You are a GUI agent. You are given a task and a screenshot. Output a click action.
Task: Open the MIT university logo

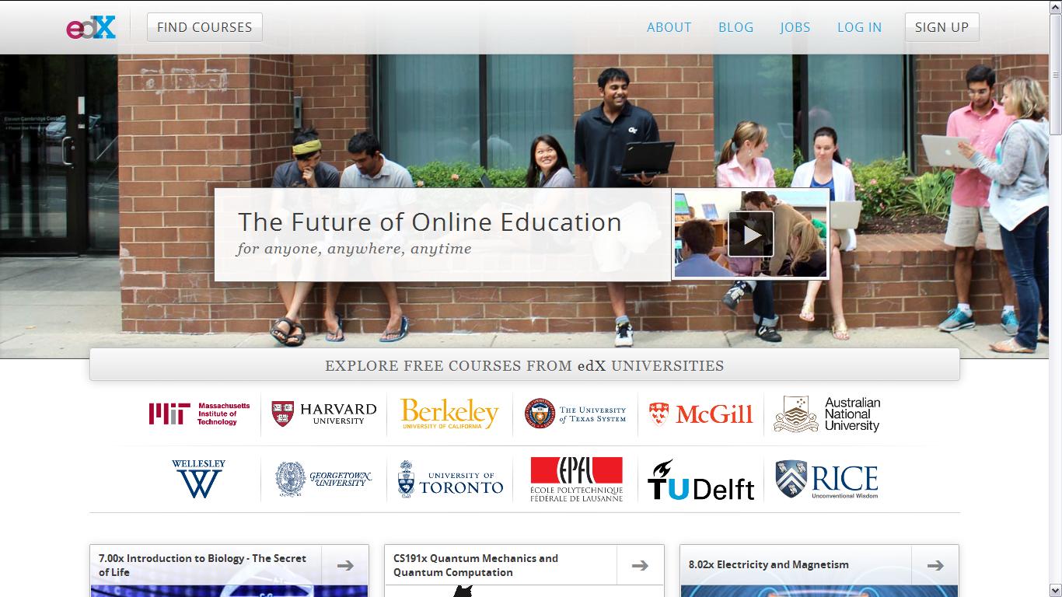point(200,414)
